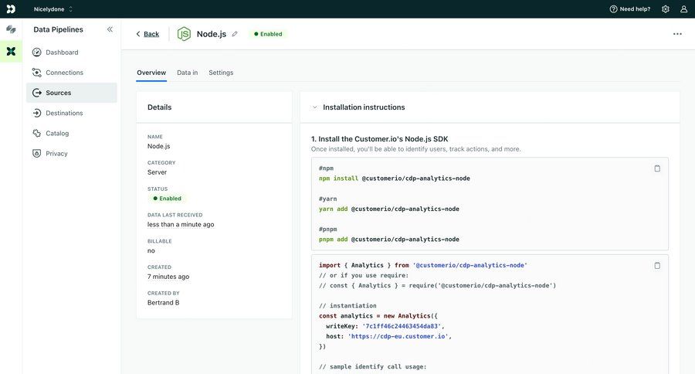Click the Node.js name value in Details

click(158, 146)
